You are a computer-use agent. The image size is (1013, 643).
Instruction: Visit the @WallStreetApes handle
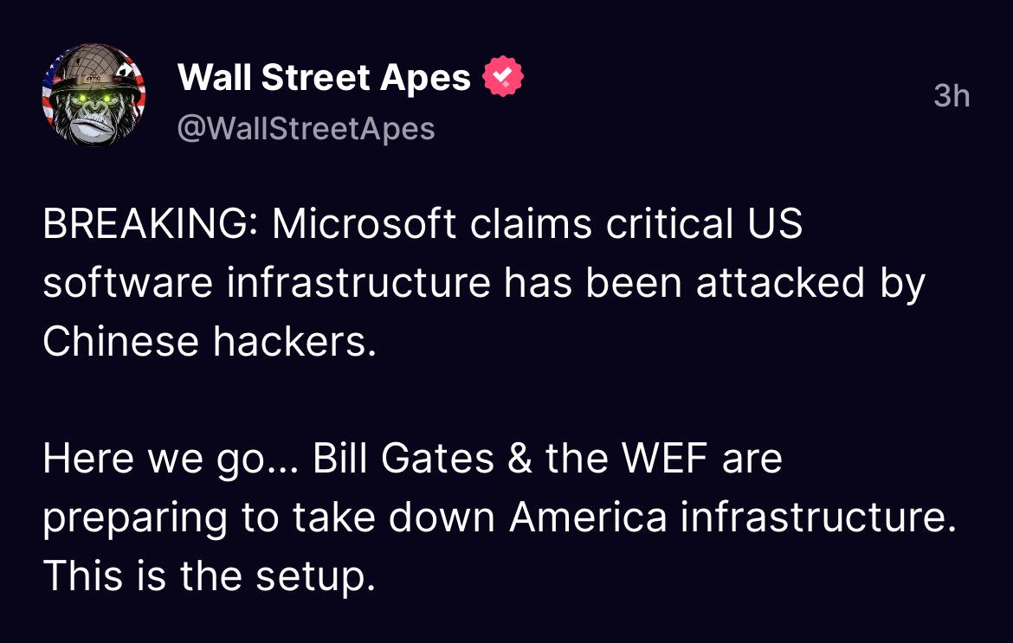coord(306,128)
